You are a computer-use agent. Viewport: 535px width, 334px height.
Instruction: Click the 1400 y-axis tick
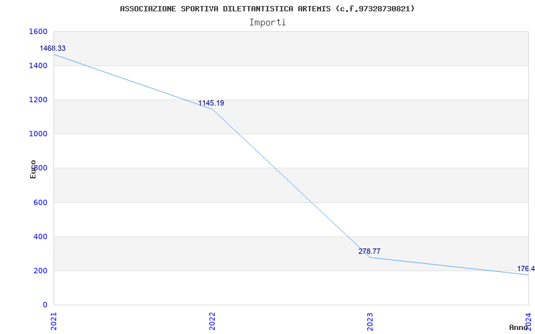(38, 65)
